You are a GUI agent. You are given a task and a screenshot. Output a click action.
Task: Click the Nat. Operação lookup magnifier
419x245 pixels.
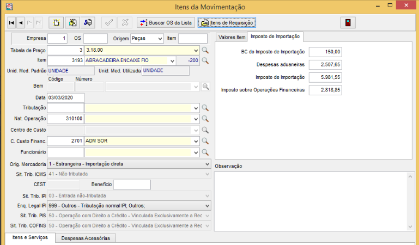(x=205, y=119)
